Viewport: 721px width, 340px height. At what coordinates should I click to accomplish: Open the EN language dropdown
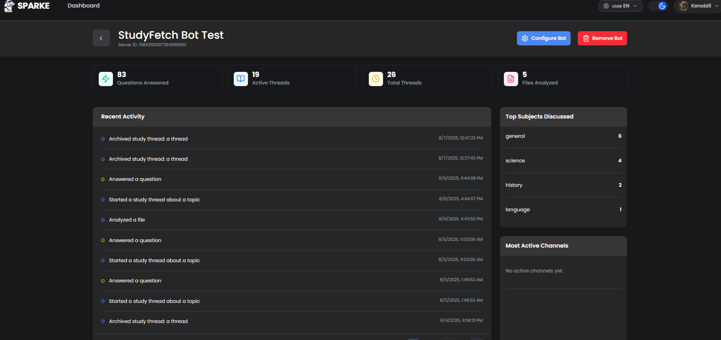click(x=620, y=6)
